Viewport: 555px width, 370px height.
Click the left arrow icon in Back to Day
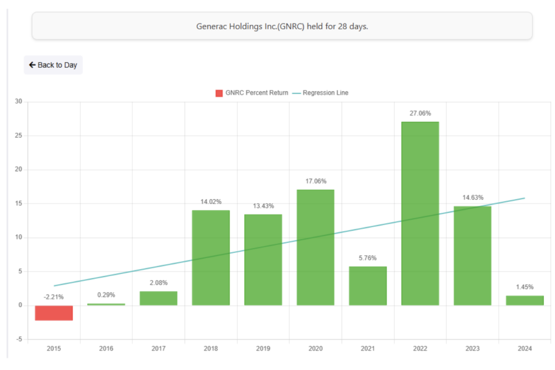[32, 65]
